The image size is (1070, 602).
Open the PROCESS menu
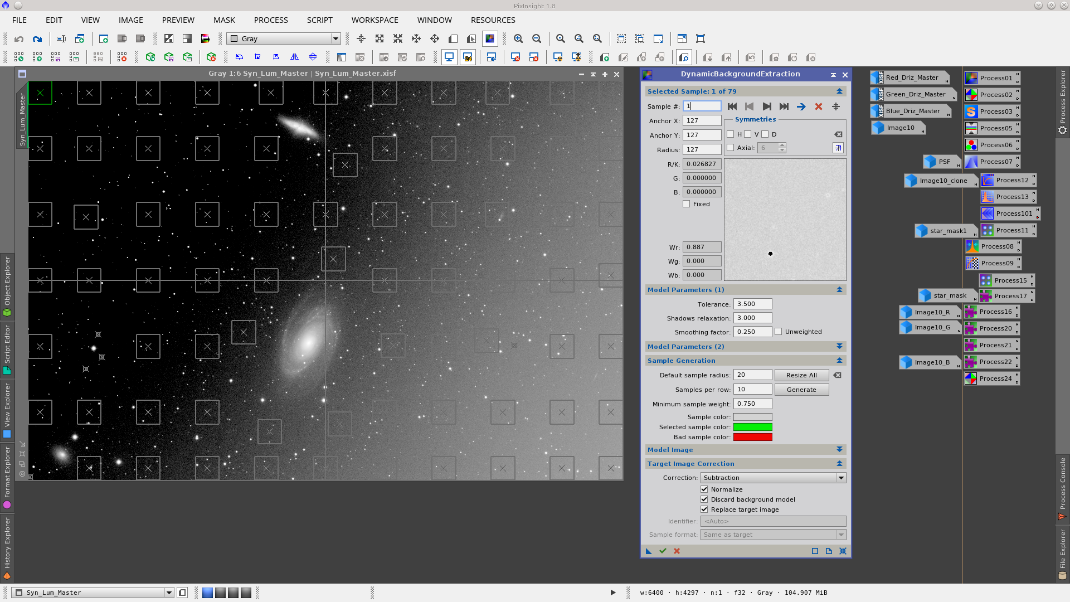270,20
